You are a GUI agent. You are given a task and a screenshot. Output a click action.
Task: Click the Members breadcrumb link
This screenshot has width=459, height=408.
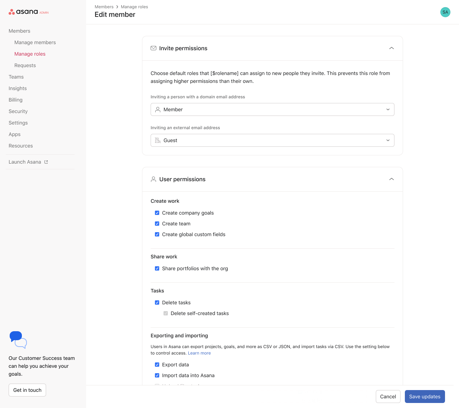click(x=104, y=7)
